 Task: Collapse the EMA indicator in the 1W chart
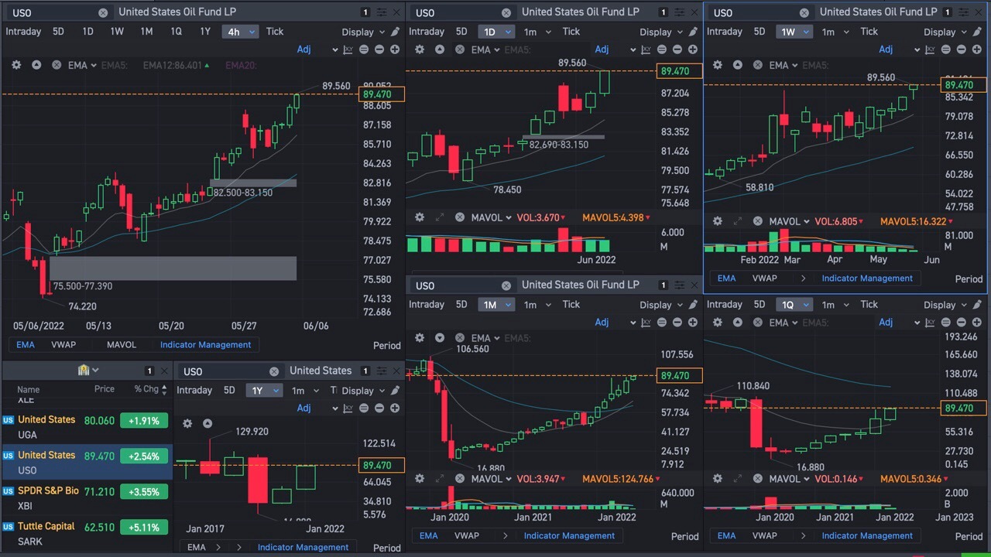738,65
